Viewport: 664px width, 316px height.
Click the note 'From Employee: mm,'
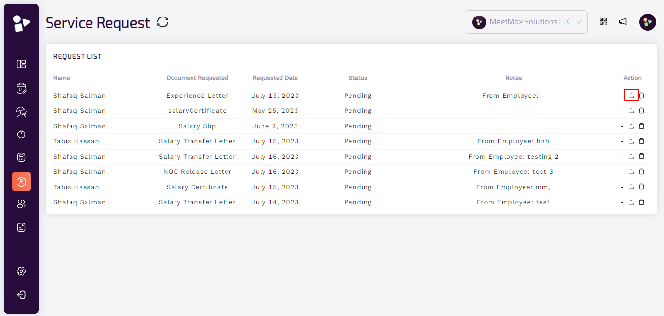pyautogui.click(x=513, y=187)
